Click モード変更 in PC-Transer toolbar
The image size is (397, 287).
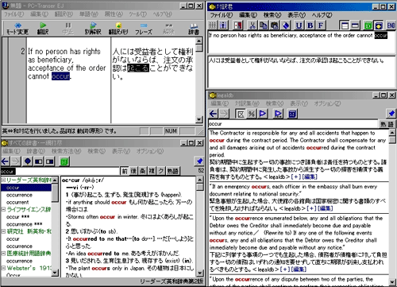(x=17, y=29)
